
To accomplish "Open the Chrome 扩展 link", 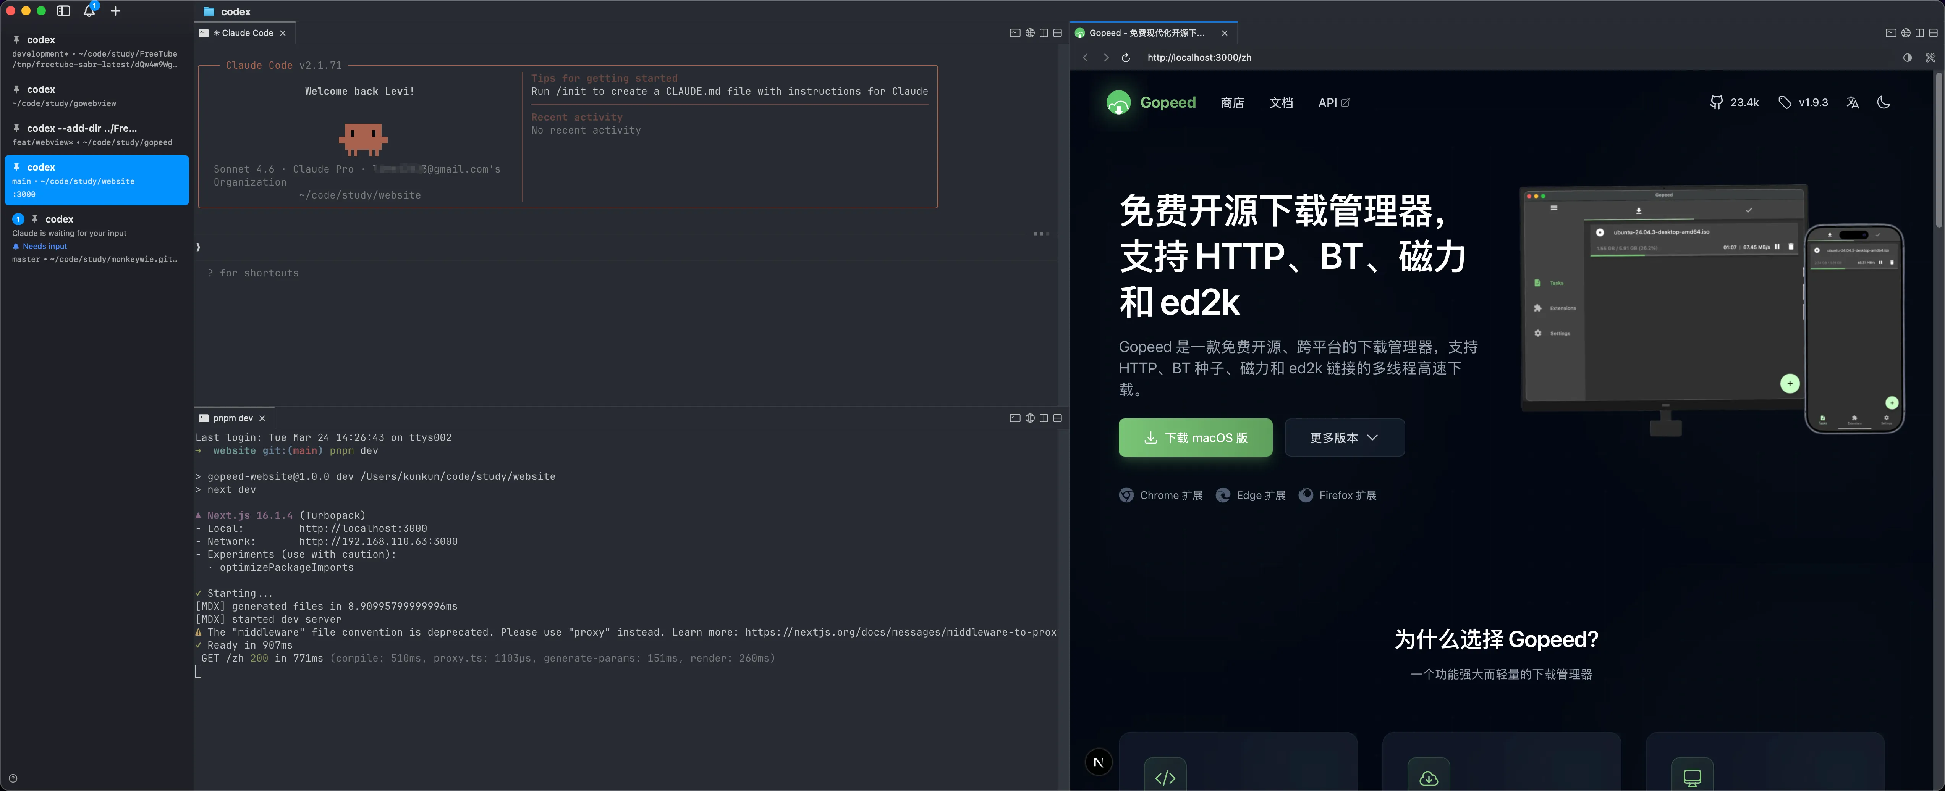I will (1160, 495).
